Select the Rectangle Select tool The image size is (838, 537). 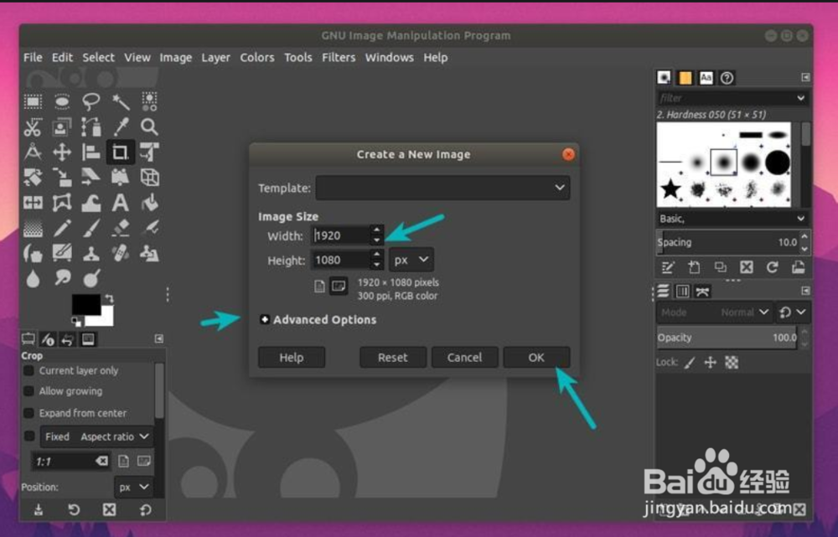click(x=34, y=101)
